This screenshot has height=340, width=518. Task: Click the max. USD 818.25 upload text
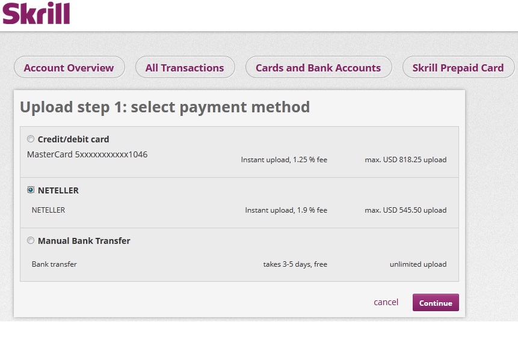point(405,160)
